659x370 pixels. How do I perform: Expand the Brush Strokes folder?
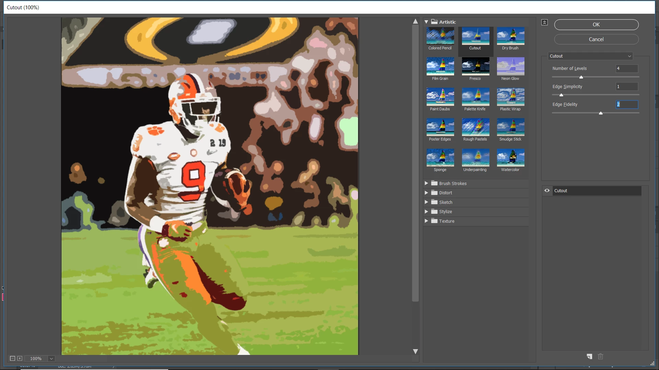(426, 183)
